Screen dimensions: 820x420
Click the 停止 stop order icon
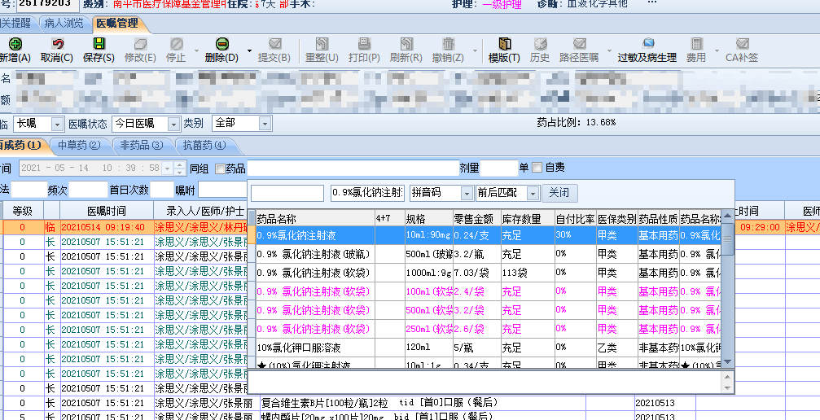tap(176, 45)
